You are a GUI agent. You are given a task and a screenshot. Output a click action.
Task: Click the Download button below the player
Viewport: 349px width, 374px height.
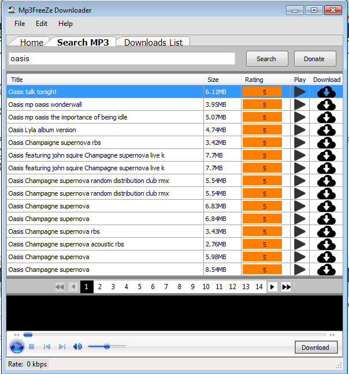[x=316, y=347]
